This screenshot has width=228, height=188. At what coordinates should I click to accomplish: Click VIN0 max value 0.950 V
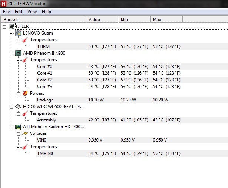[160, 140]
